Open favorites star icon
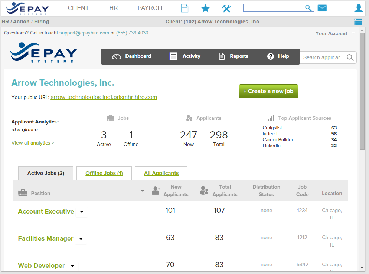 coord(205,8)
